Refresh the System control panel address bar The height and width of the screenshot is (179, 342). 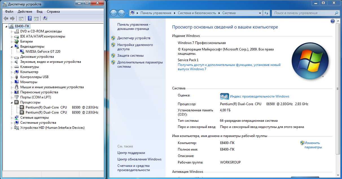coord(266,13)
